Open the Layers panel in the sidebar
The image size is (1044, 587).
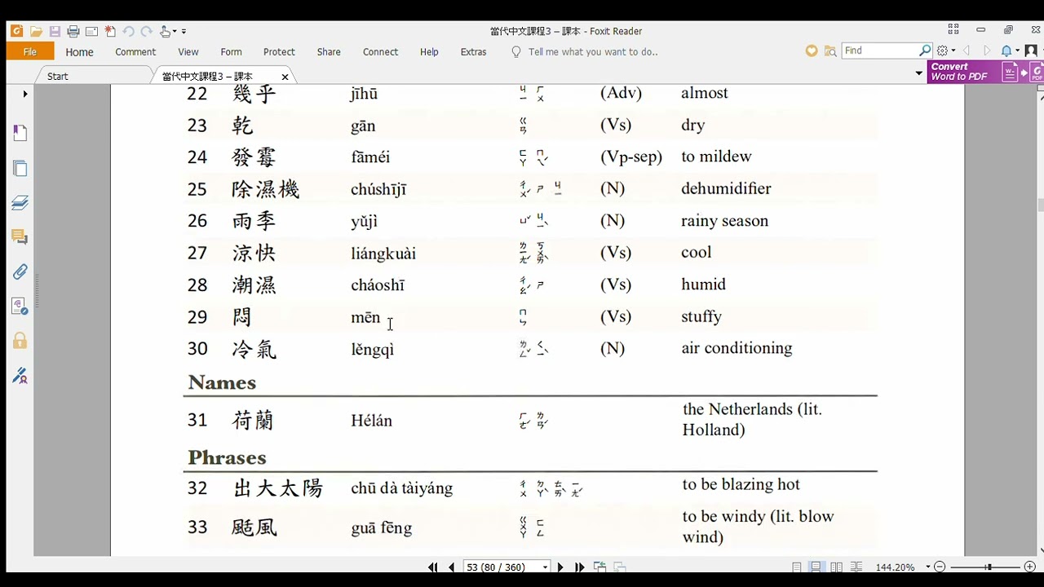(x=20, y=203)
